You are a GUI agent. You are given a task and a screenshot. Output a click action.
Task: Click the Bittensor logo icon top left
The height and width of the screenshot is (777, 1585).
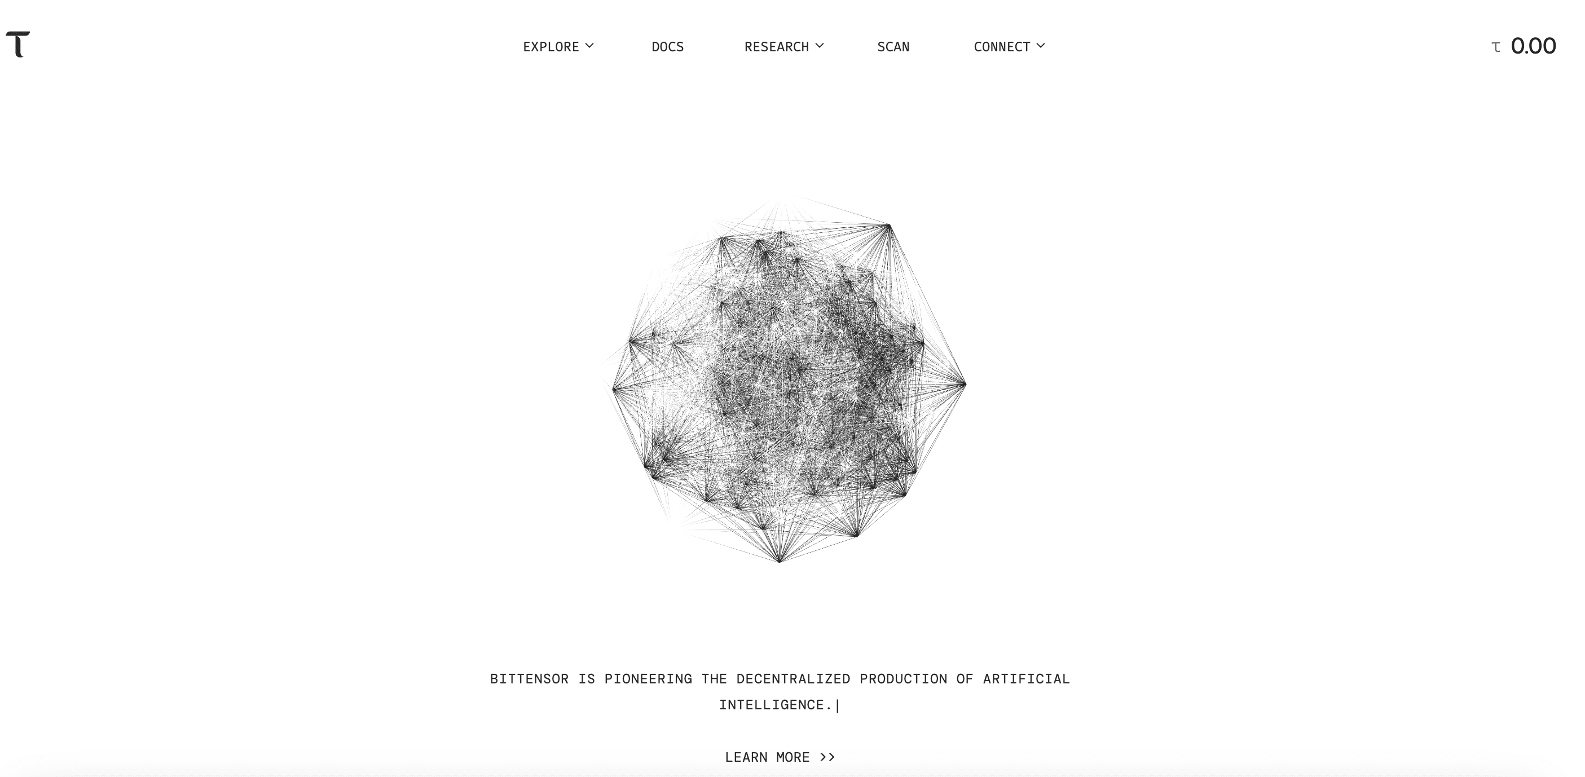coord(17,46)
